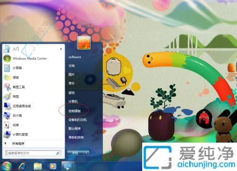
Task: Expand the 入门 submenu arrow
Action: point(61,49)
